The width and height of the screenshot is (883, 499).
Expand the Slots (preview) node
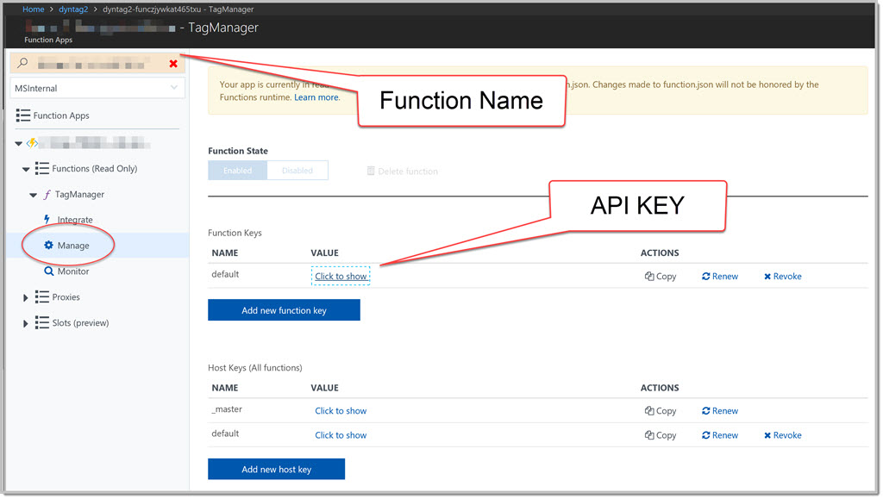pos(25,323)
